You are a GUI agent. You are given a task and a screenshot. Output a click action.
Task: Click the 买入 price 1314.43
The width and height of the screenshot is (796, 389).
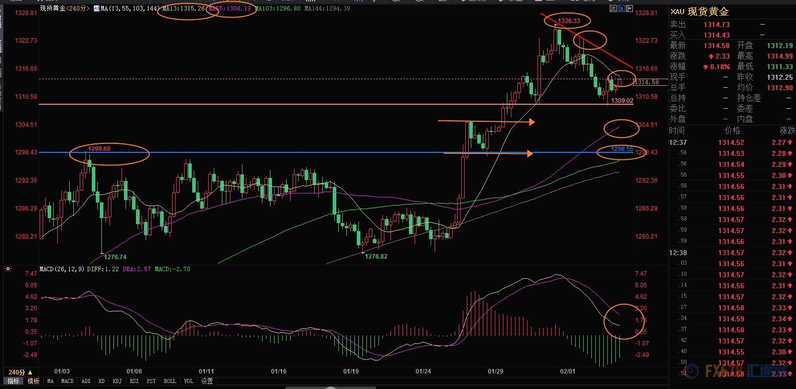click(716, 35)
